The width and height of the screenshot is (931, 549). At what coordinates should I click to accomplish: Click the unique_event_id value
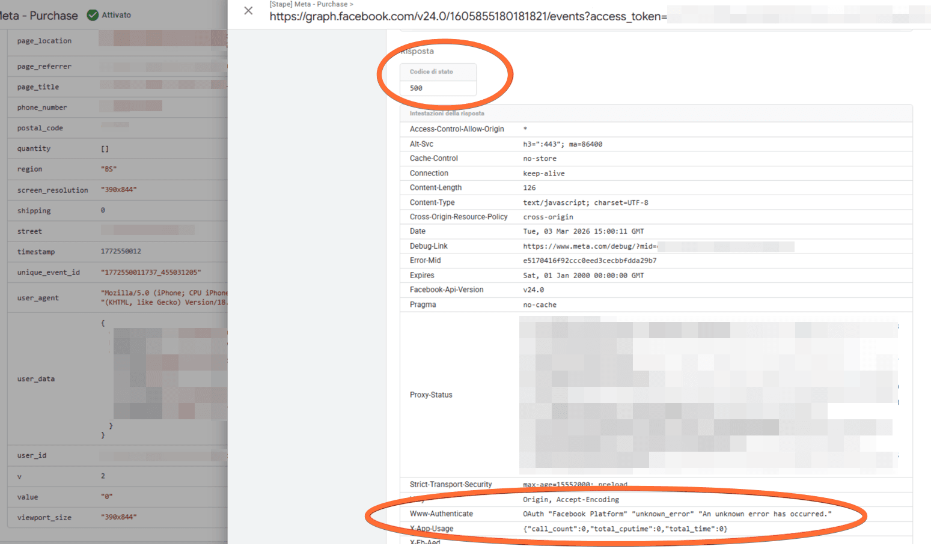pos(150,272)
